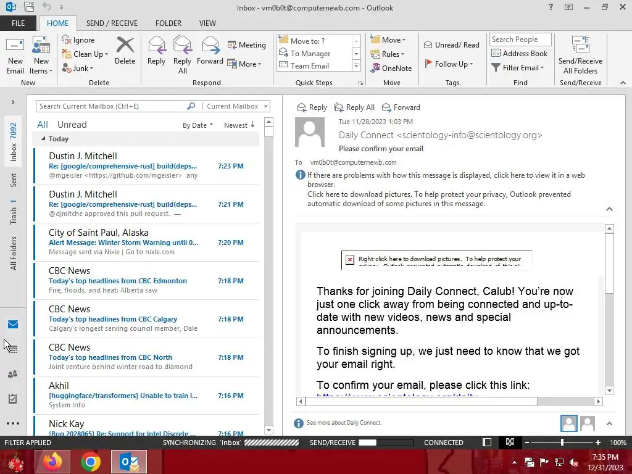Switch to the VIEW tab
632x474 pixels.
click(207, 23)
